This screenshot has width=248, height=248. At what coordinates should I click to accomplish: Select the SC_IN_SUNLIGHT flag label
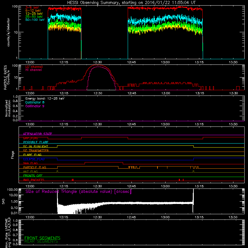coord(36,146)
